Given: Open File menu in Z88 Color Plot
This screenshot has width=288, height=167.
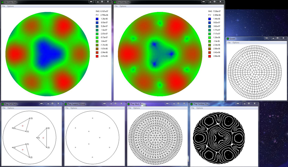Looking at the screenshot, I should tap(3, 6).
